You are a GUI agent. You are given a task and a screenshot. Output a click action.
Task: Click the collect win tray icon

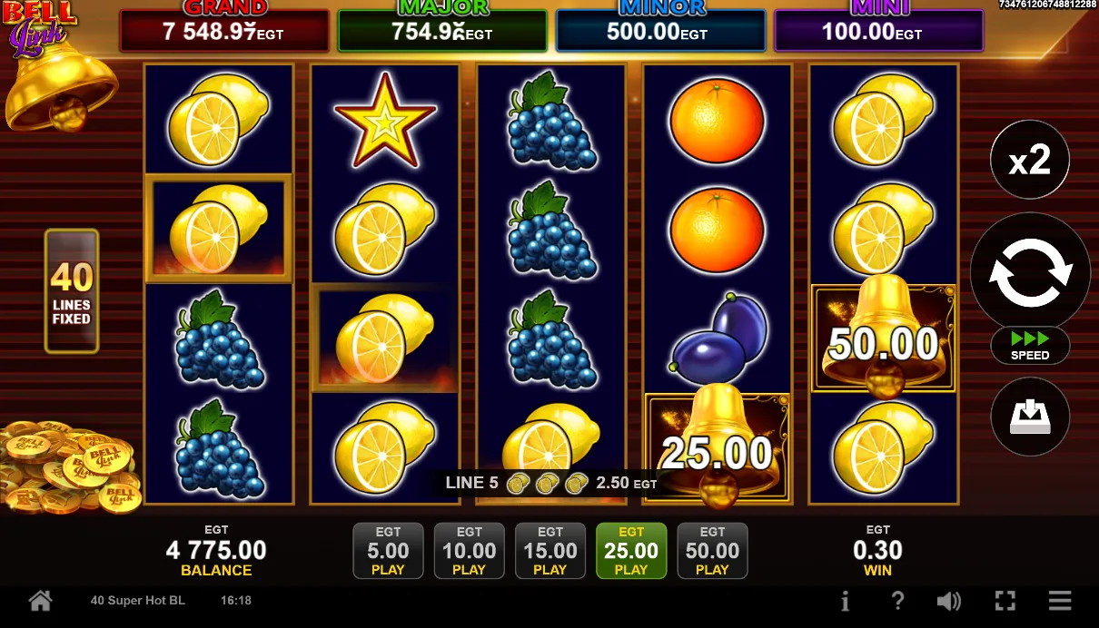click(1030, 417)
